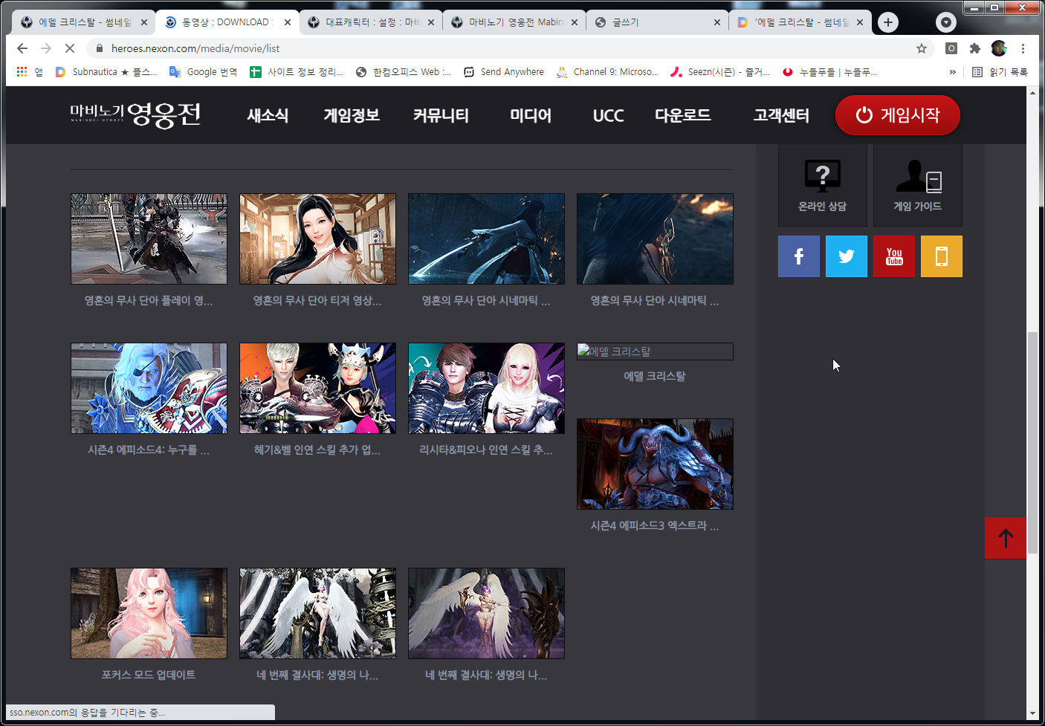The image size is (1045, 726).
Task: Open 영혼의 무사 단아 티저 영상 link
Action: (x=317, y=301)
